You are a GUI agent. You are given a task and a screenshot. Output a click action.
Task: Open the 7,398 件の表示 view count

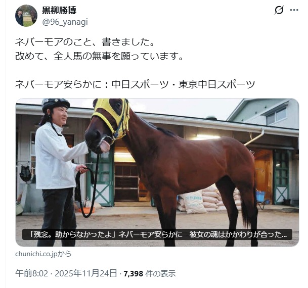(x=150, y=273)
